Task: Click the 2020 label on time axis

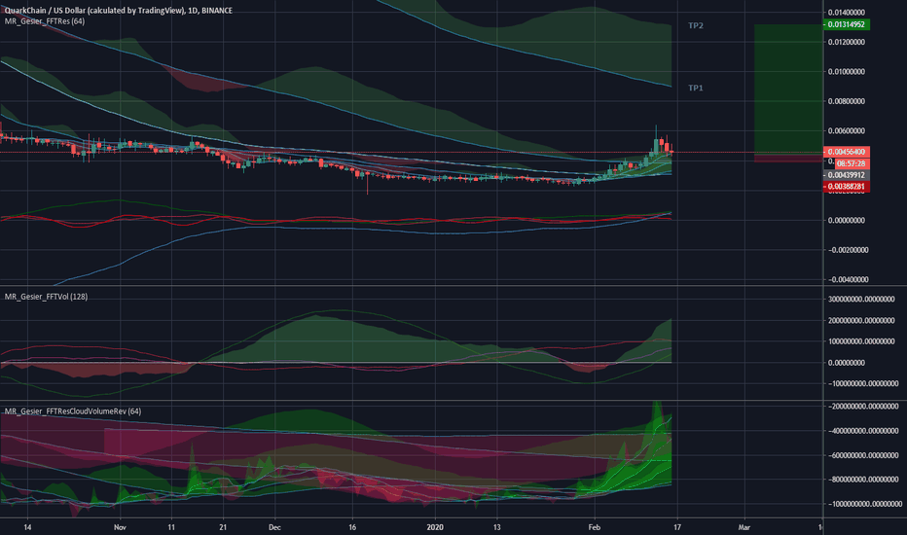Action: (435, 527)
